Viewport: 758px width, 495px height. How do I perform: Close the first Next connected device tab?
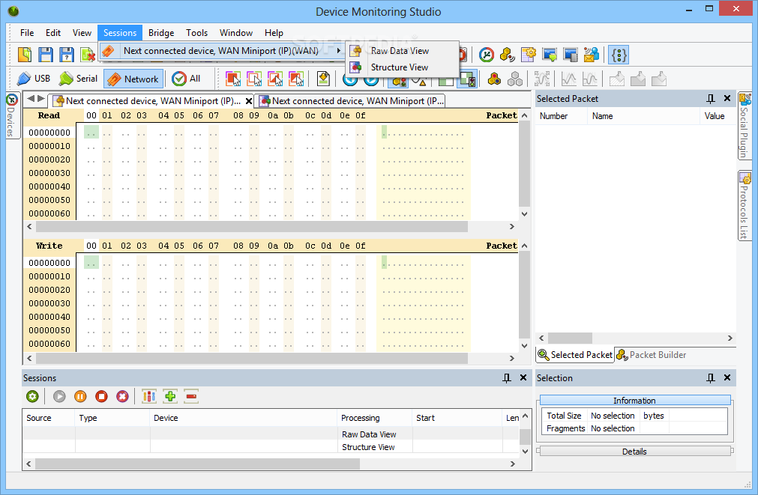pos(248,101)
